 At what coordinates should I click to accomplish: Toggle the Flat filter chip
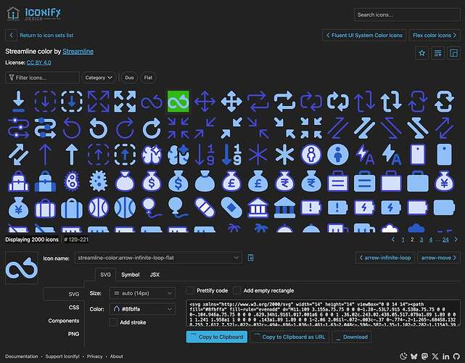pyautogui.click(x=148, y=78)
